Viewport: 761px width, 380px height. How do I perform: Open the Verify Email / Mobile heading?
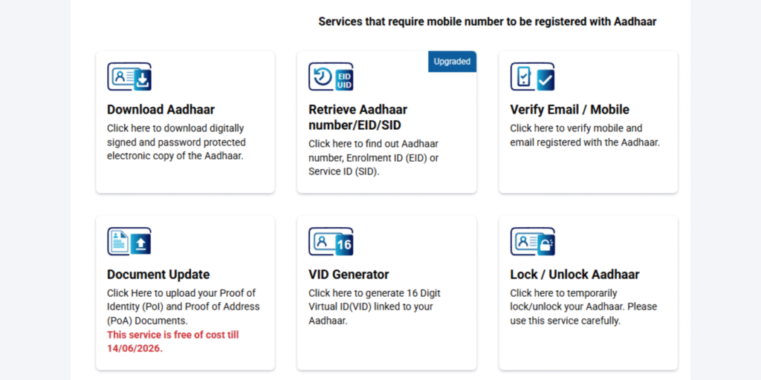pyautogui.click(x=569, y=110)
